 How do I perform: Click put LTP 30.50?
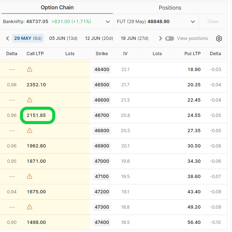click(x=194, y=146)
